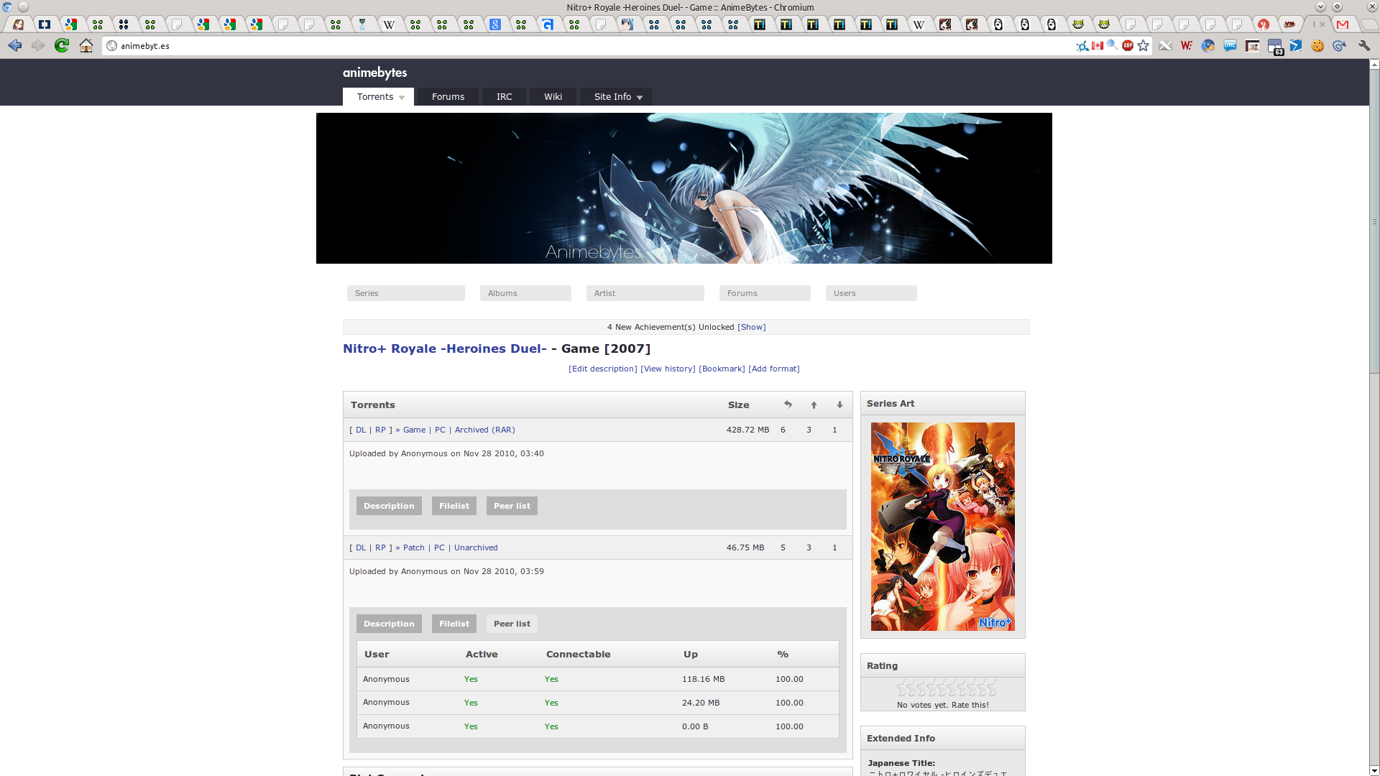Sort by leechers down-arrow icon

(839, 405)
